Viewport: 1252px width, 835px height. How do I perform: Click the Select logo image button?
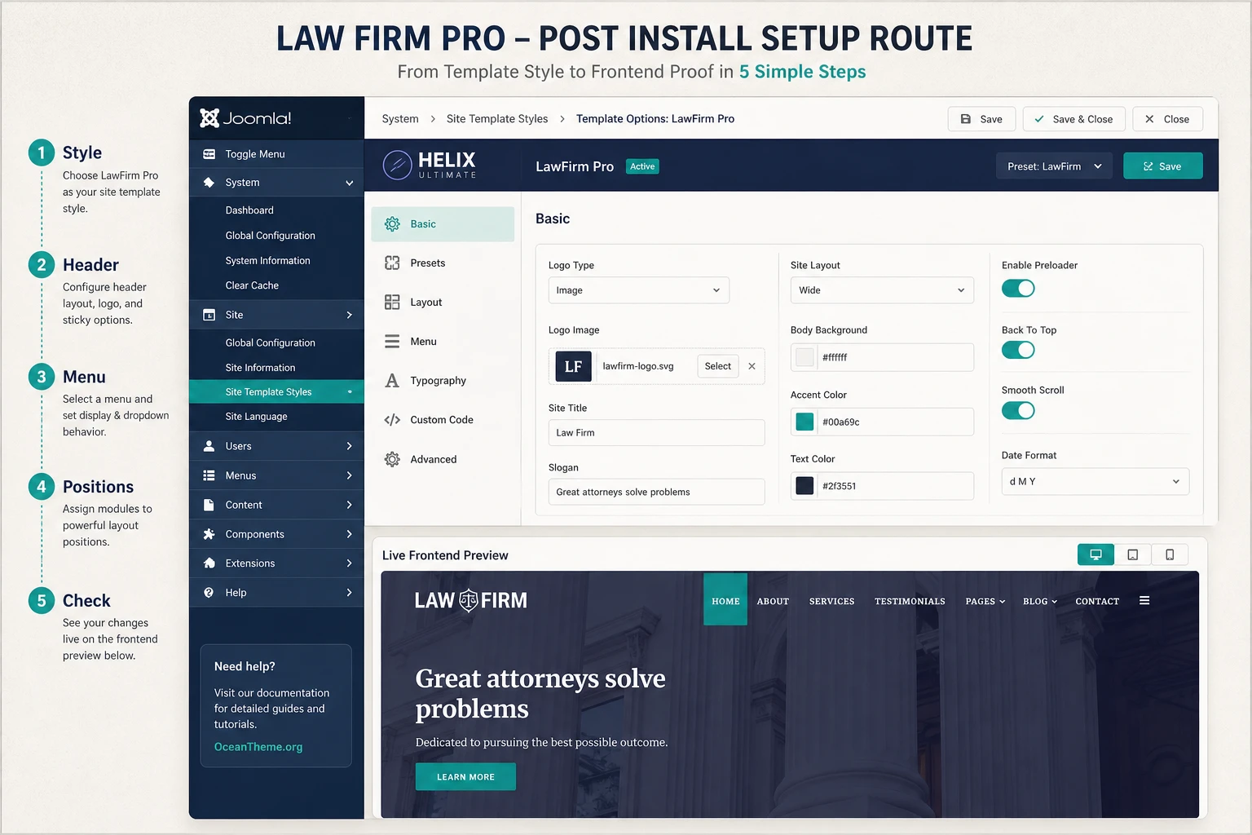click(x=717, y=366)
